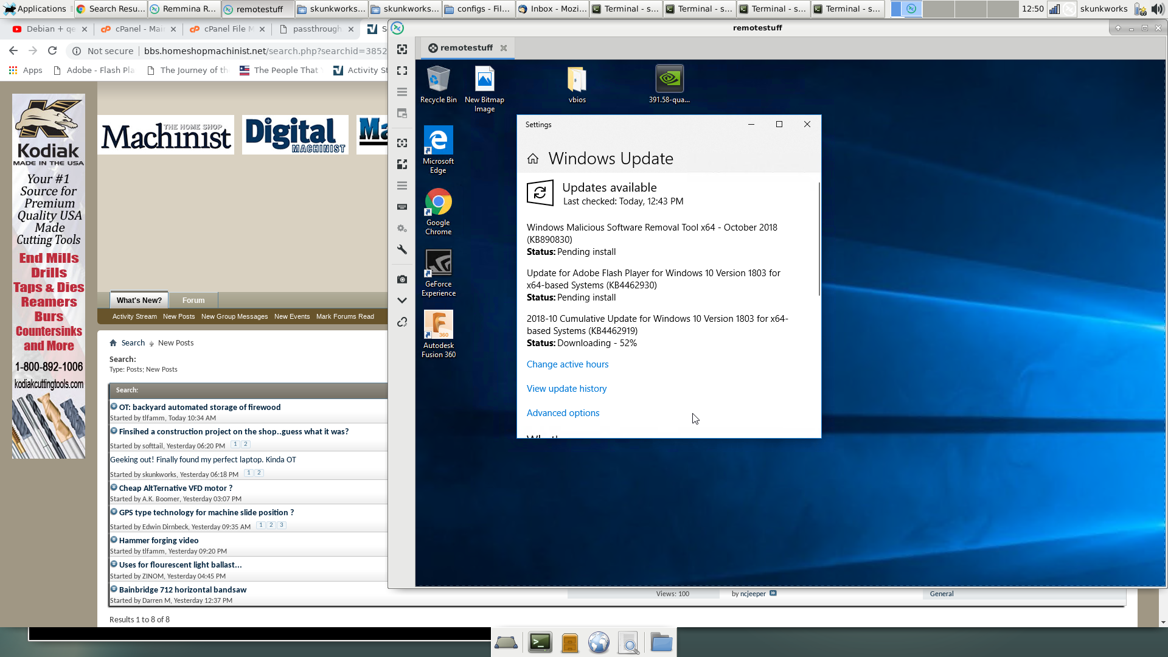
Task: Click the Settings window vertical scrollbar
Action: click(x=819, y=239)
